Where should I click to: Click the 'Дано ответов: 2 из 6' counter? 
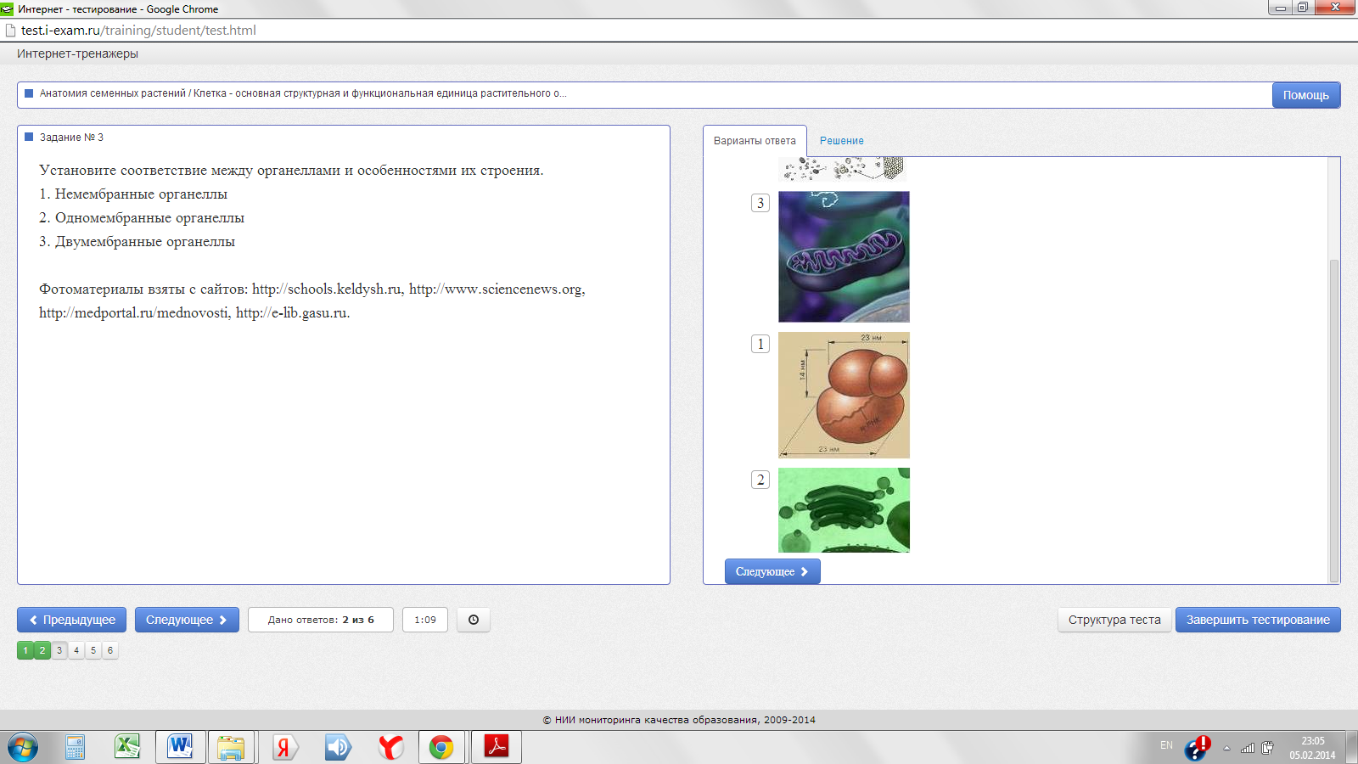click(321, 620)
